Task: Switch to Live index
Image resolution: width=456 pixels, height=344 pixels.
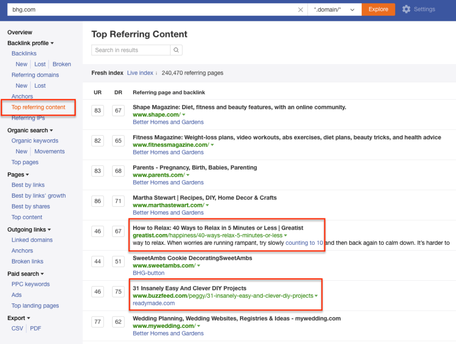Action: click(x=140, y=73)
